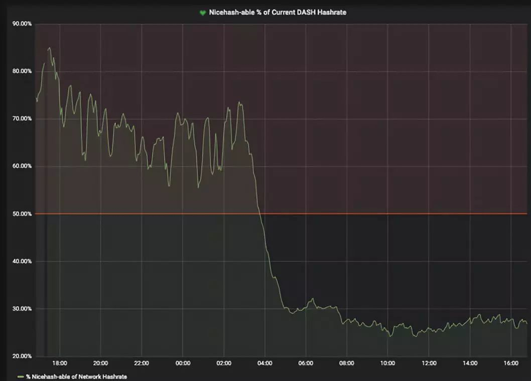Screen dimensions: 531x381
Task: Click the '22:00' time axis label
Action: pyautogui.click(x=142, y=363)
